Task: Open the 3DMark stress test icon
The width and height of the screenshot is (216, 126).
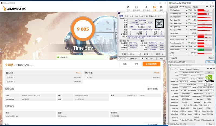Action: pyautogui.click(x=146, y=8)
